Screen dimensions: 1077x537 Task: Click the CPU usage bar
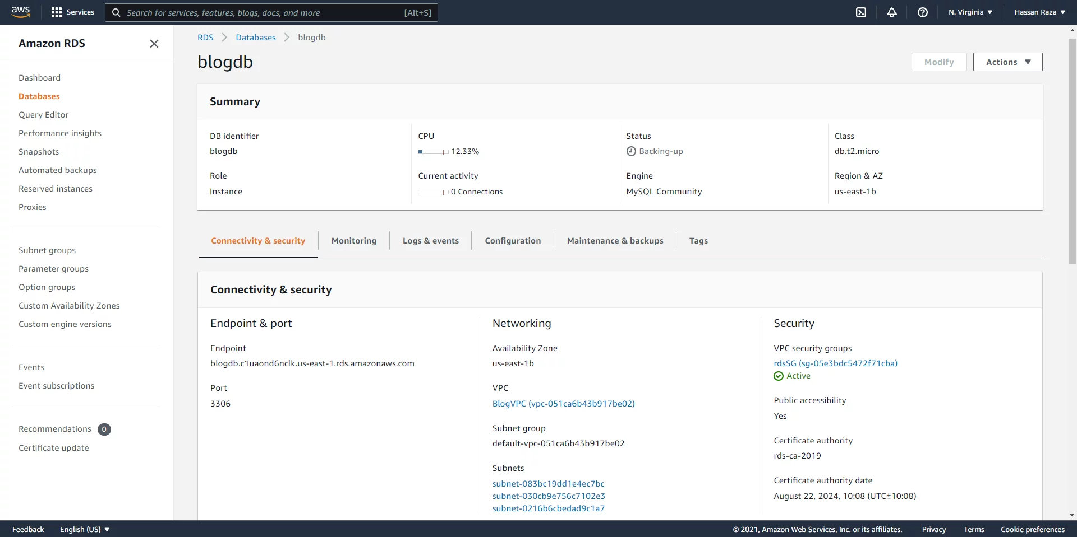tap(433, 152)
